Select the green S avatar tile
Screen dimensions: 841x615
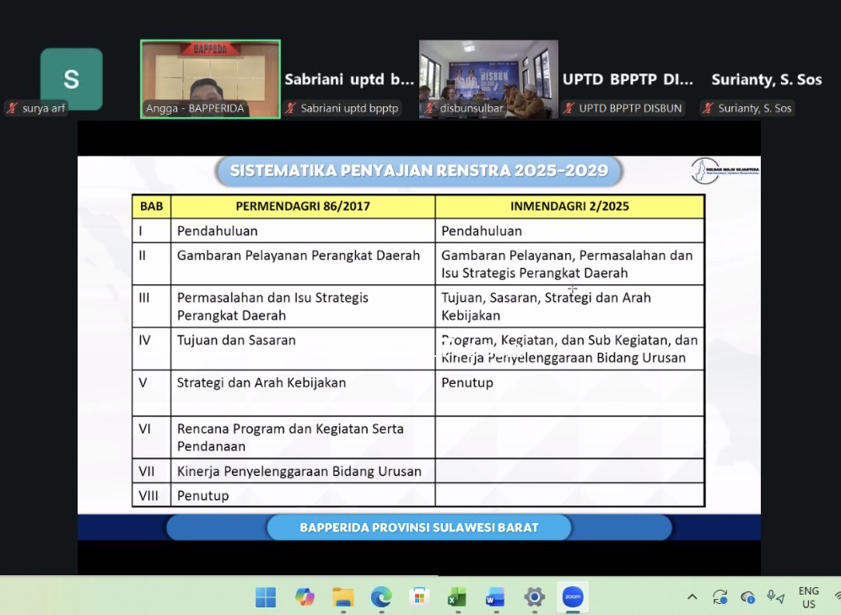71,78
